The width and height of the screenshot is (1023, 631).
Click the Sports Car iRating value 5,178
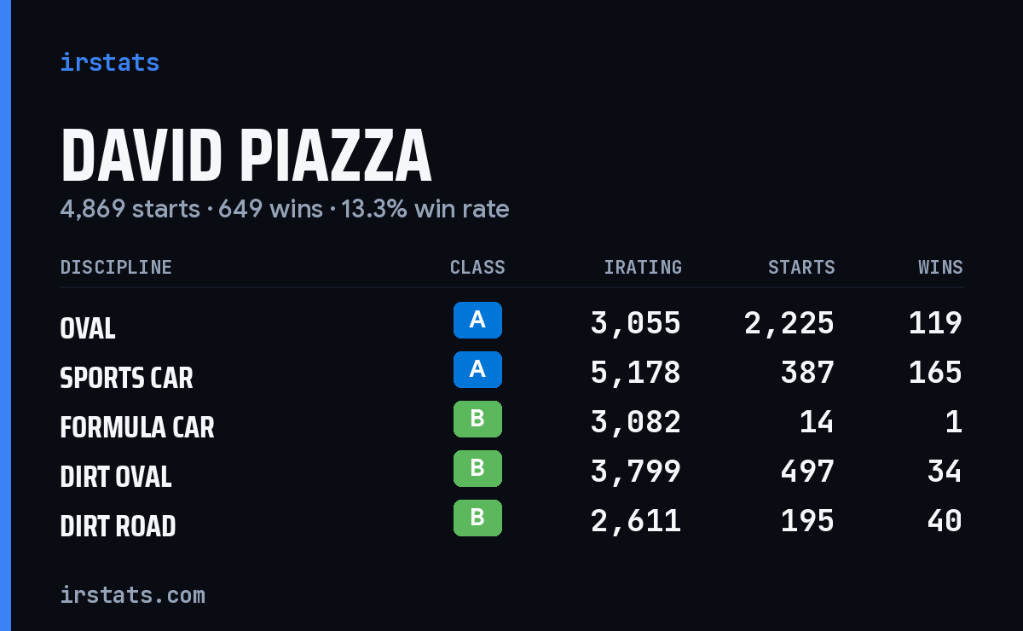point(636,373)
